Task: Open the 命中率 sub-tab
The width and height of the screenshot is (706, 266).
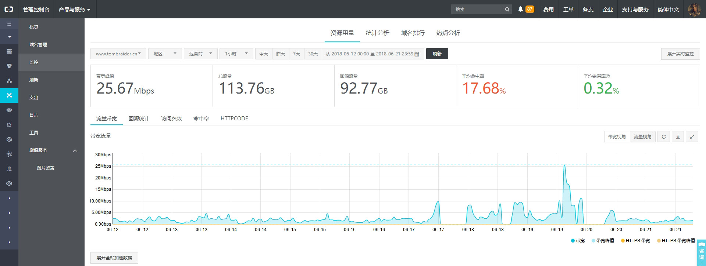Action: click(x=201, y=119)
